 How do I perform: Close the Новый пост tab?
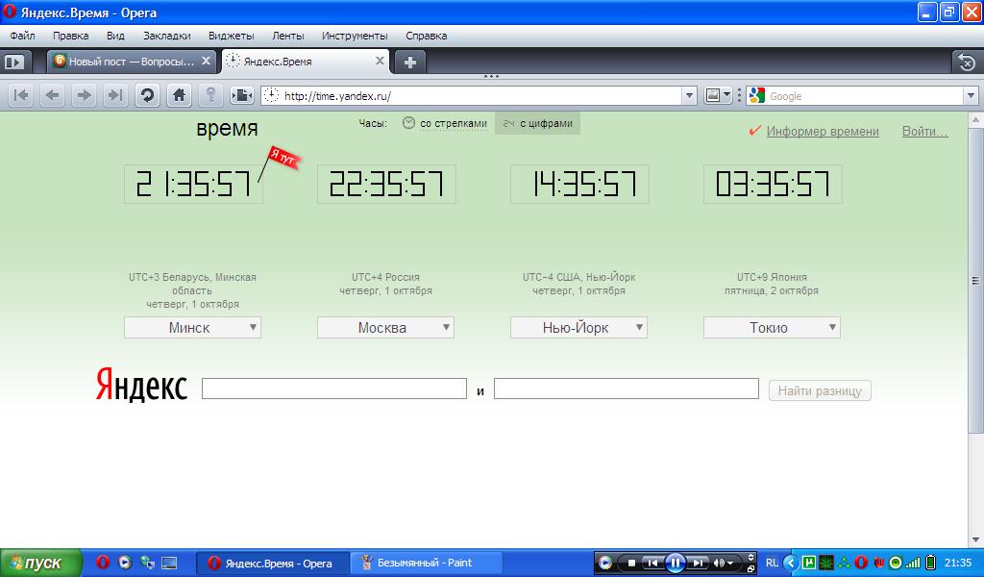[x=206, y=61]
